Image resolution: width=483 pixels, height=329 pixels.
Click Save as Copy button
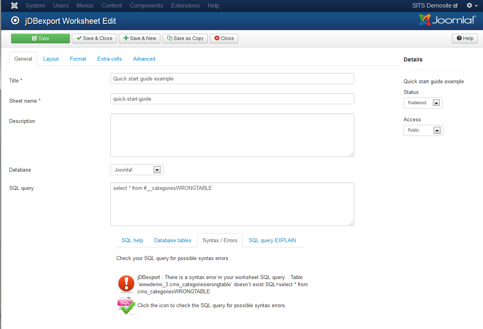pyautogui.click(x=185, y=38)
